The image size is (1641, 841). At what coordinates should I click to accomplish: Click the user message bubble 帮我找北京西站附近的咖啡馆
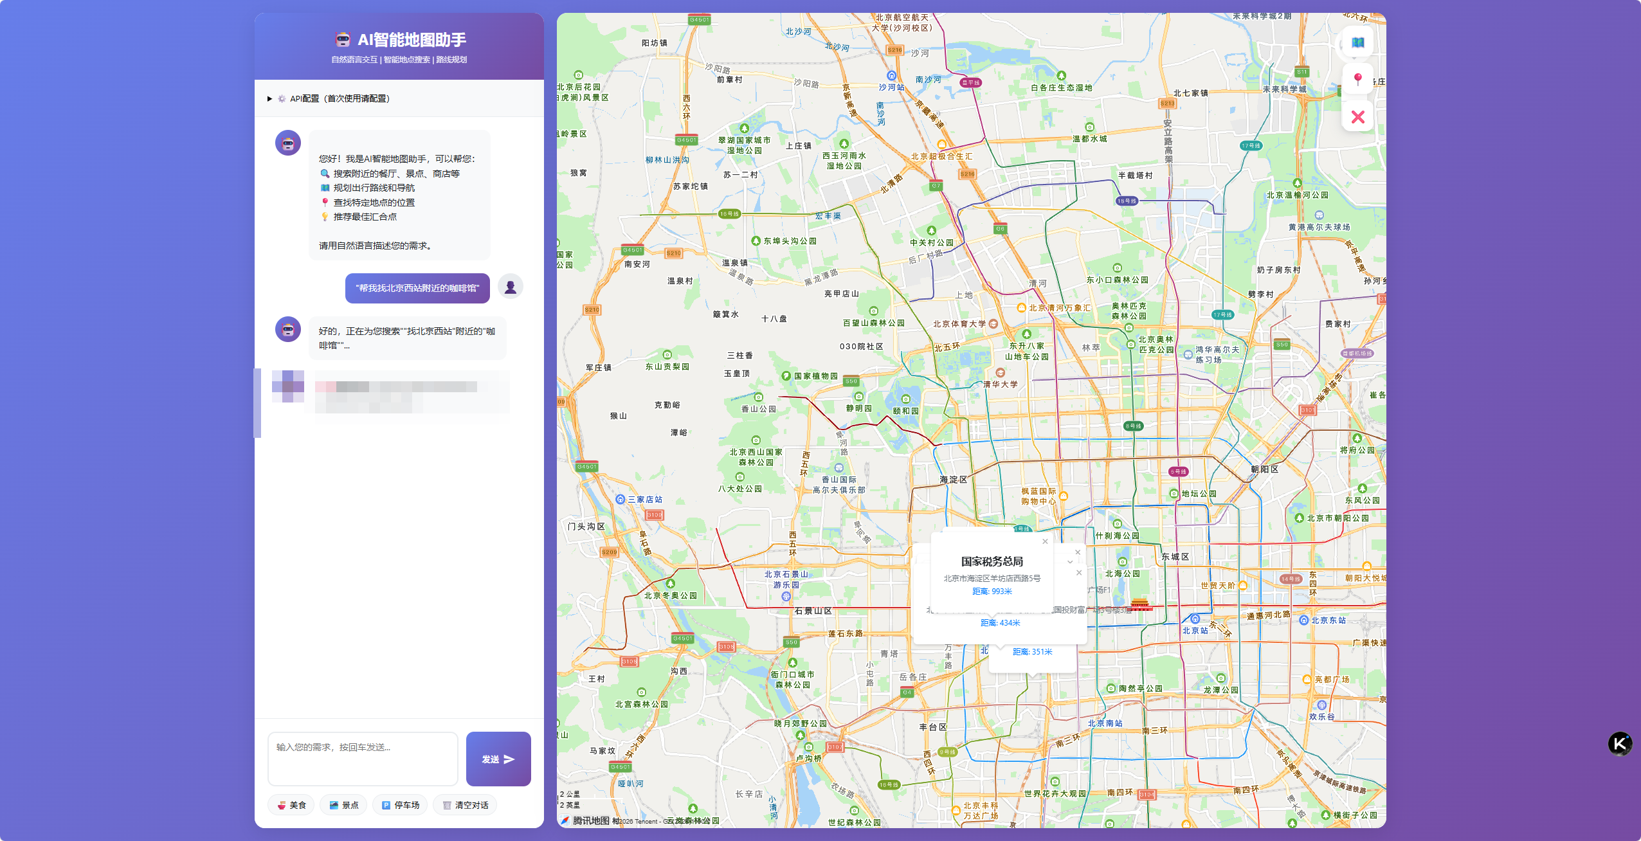click(417, 288)
